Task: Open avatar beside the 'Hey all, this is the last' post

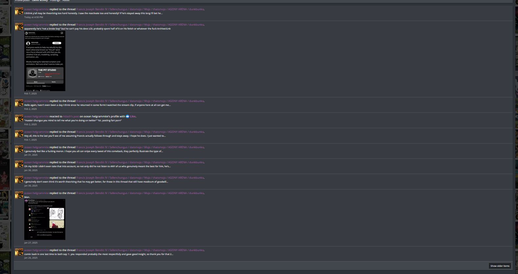Action: tap(19, 134)
